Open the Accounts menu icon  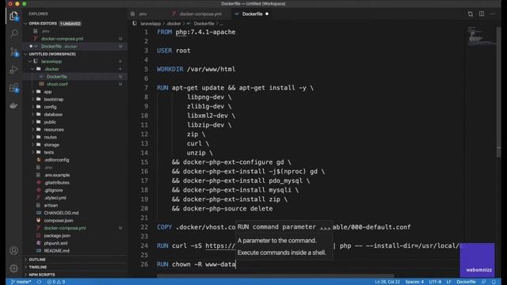13,250
